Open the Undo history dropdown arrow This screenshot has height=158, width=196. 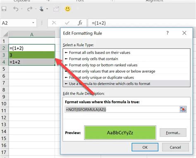coord(22,9)
